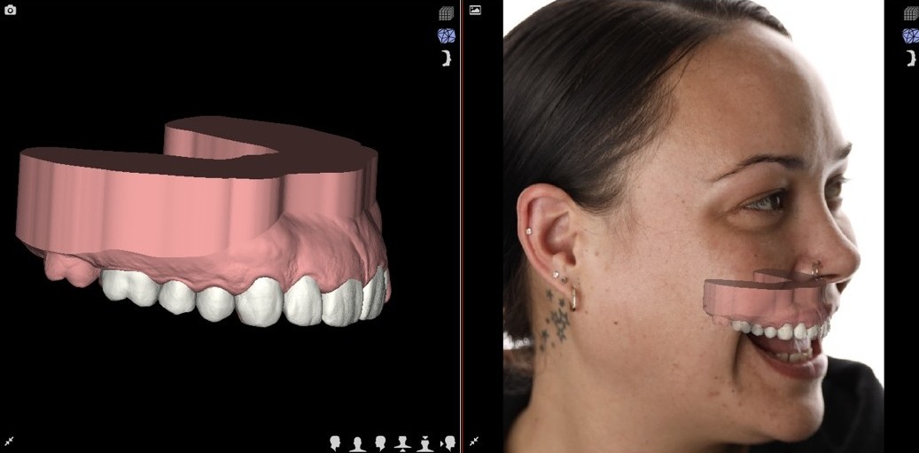Toggle the voxel grid cube display in left viewport
The height and width of the screenshot is (453, 919).
pyautogui.click(x=447, y=13)
